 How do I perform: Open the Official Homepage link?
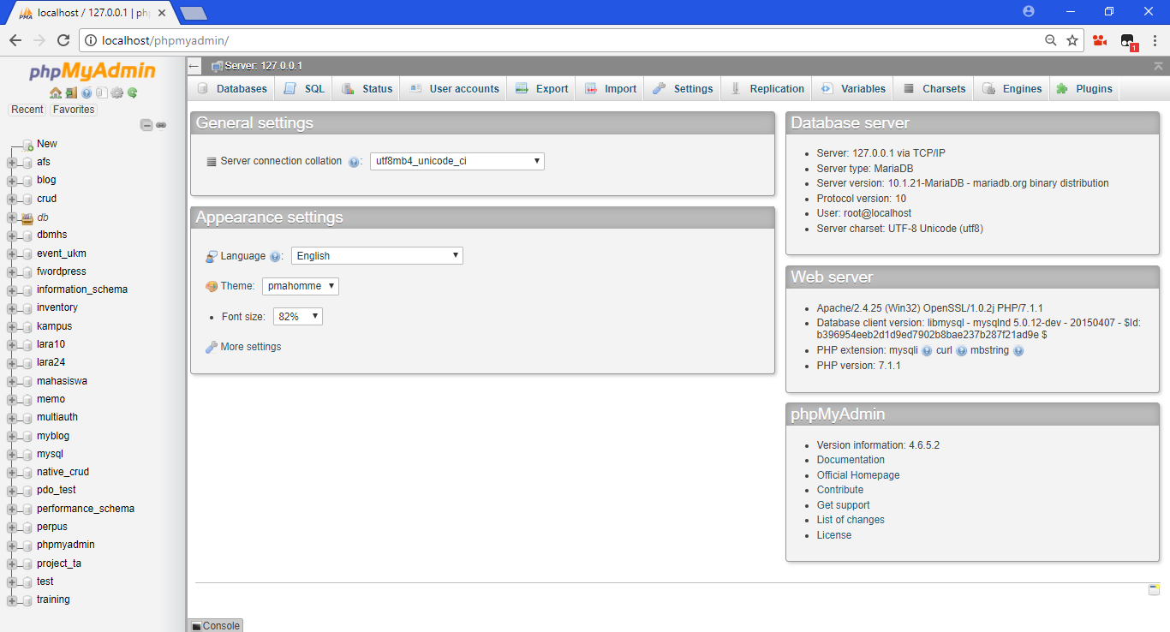coord(858,474)
